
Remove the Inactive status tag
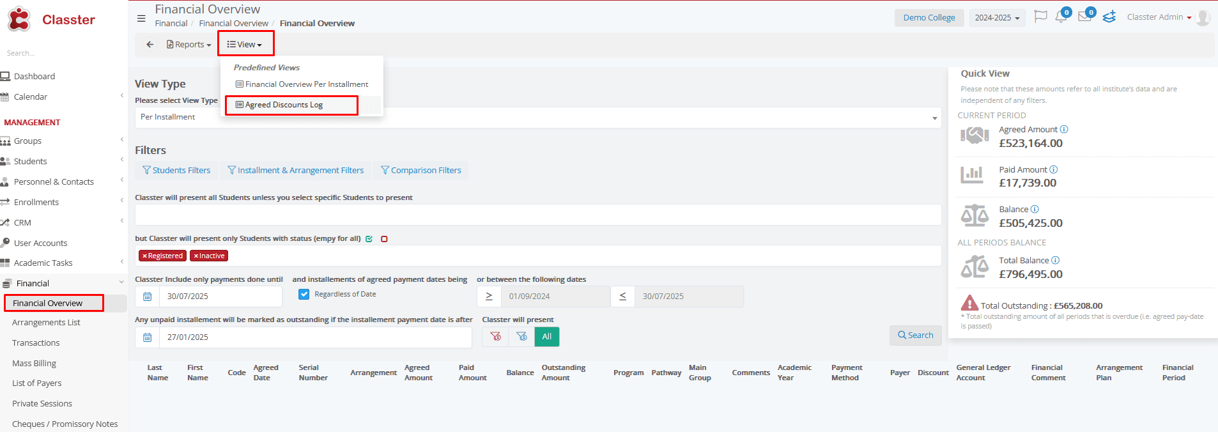click(196, 256)
